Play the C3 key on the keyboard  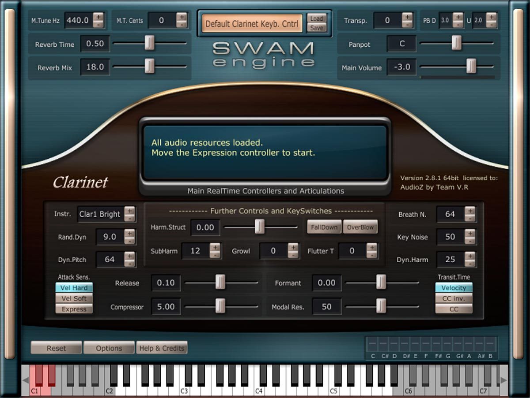click(184, 391)
